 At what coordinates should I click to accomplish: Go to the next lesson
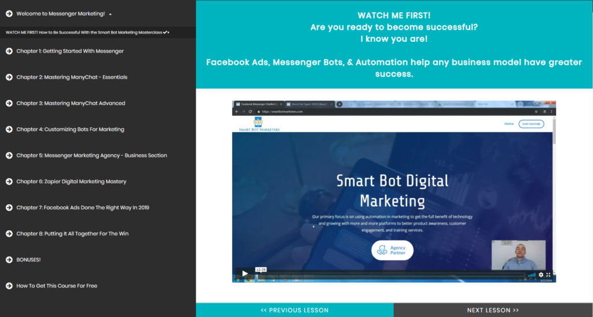tap(493, 310)
